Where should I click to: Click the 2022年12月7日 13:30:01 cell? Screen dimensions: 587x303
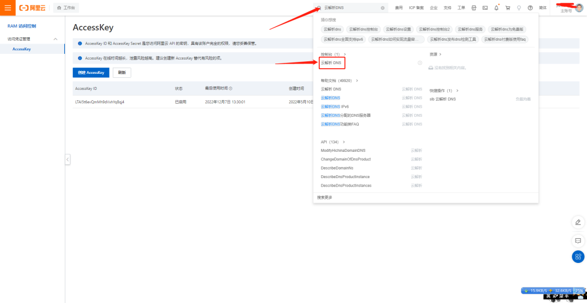pos(225,102)
